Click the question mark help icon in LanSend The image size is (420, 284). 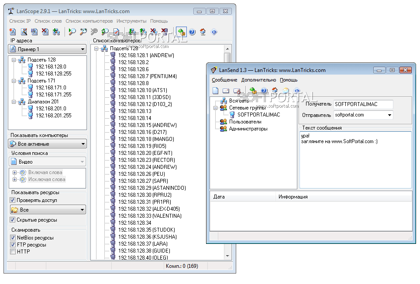pos(264,91)
